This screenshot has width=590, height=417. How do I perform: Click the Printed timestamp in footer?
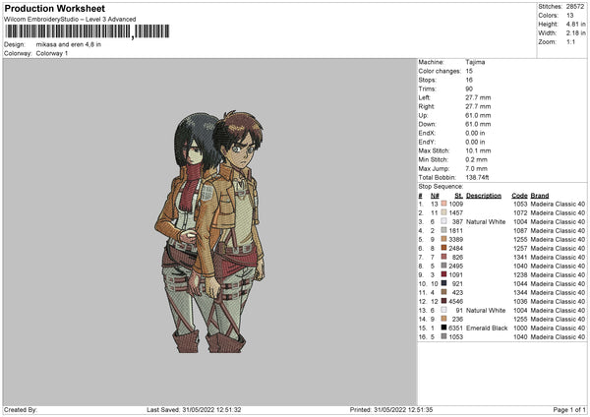click(x=391, y=410)
